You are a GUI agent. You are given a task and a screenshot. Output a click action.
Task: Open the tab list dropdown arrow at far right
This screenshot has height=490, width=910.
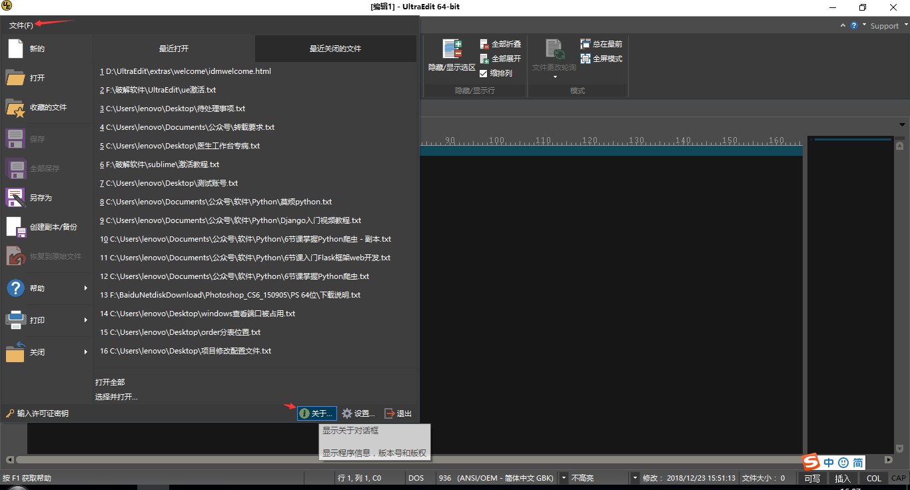coord(902,124)
